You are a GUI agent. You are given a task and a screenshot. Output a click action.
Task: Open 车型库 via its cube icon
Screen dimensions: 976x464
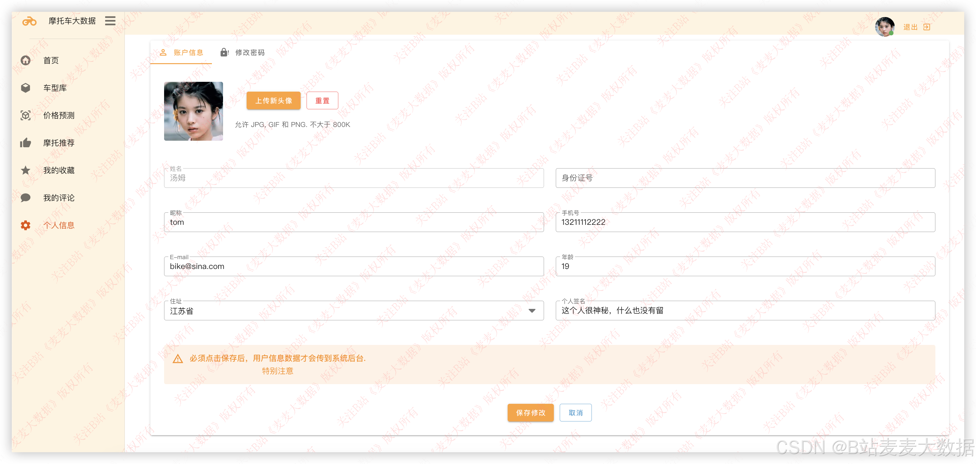(26, 88)
